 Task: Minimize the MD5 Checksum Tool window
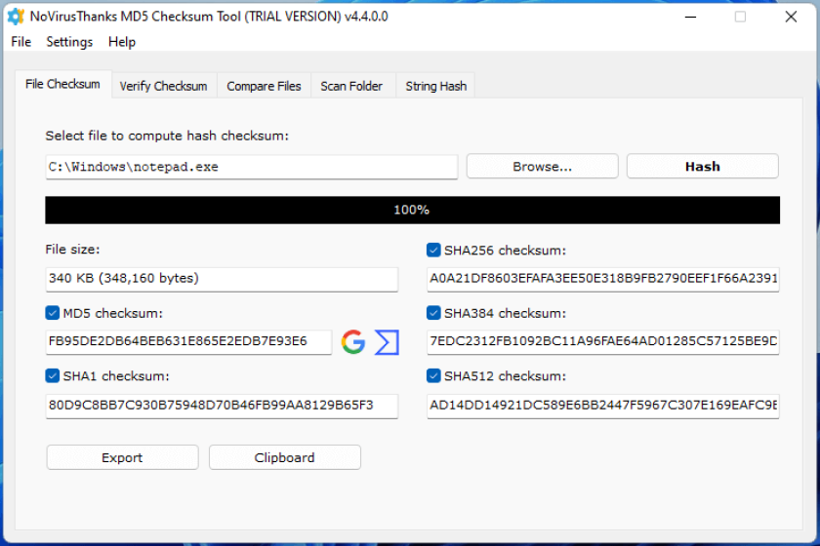coord(690,17)
